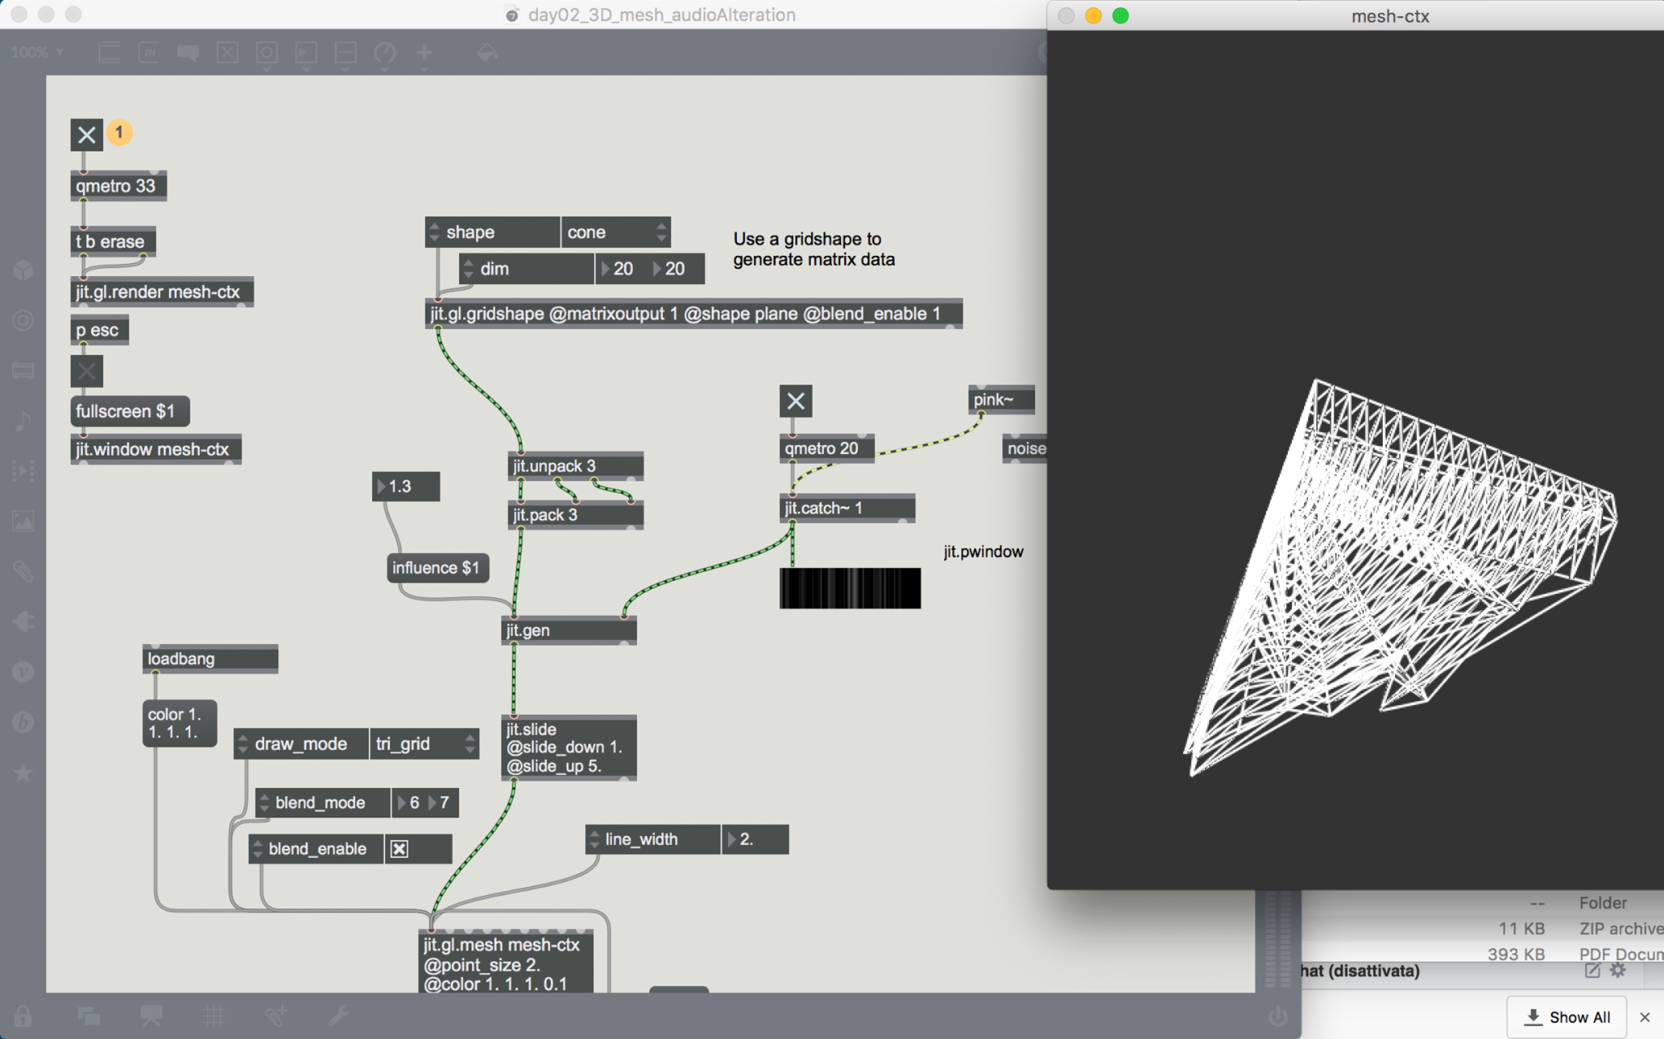Click the chat settings gear icon
The image size is (1664, 1039).
[x=1618, y=970]
